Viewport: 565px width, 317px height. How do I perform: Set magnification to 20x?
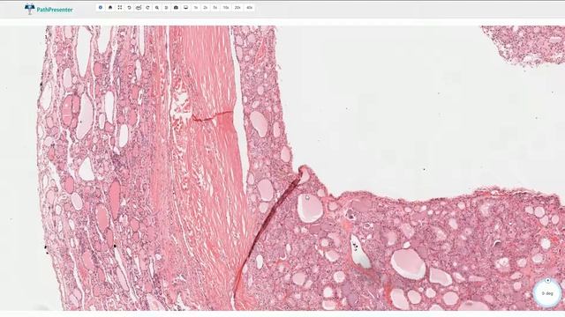237,8
